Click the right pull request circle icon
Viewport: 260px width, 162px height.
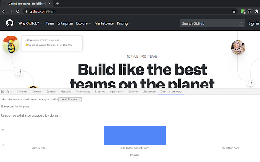click(250, 82)
